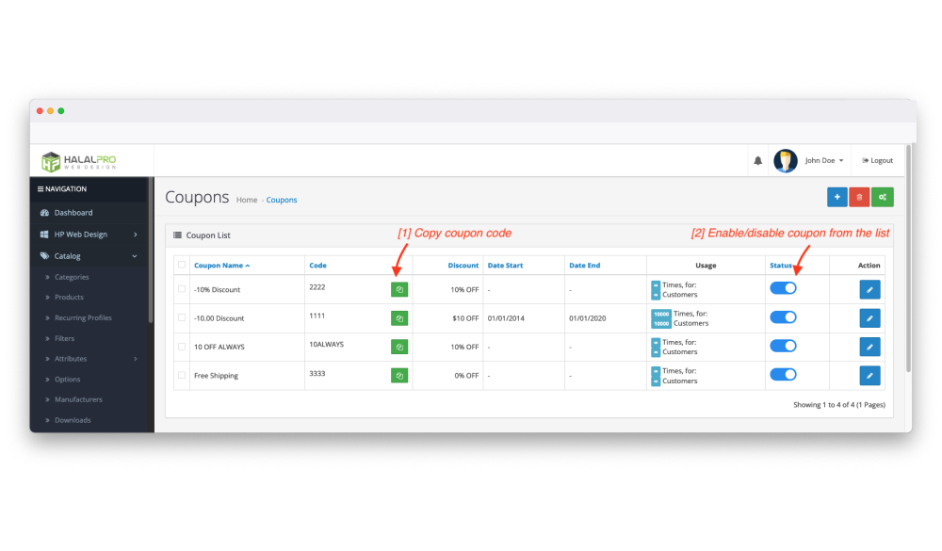Check the -10.00 Discount row checkbox
Screen dimensions: 942x551
pos(182,318)
